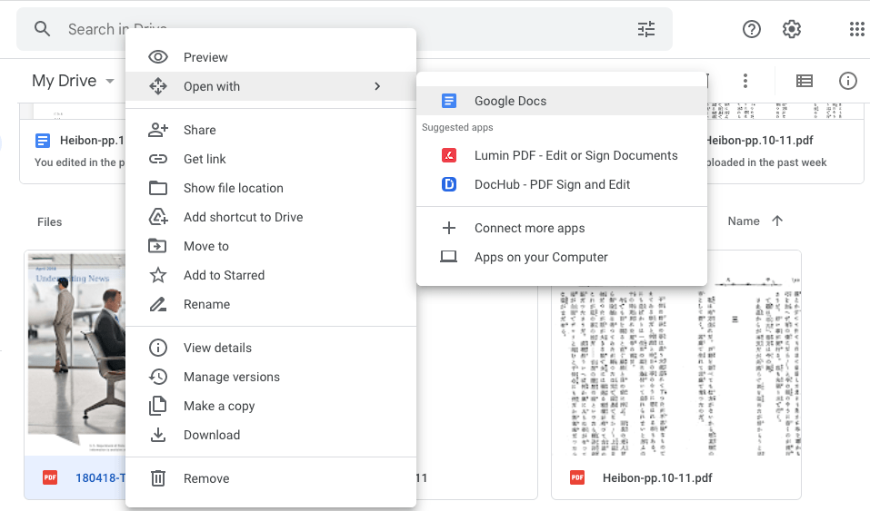The image size is (870, 511).
Task: Expand the Open with submenu arrow
Action: tap(377, 86)
